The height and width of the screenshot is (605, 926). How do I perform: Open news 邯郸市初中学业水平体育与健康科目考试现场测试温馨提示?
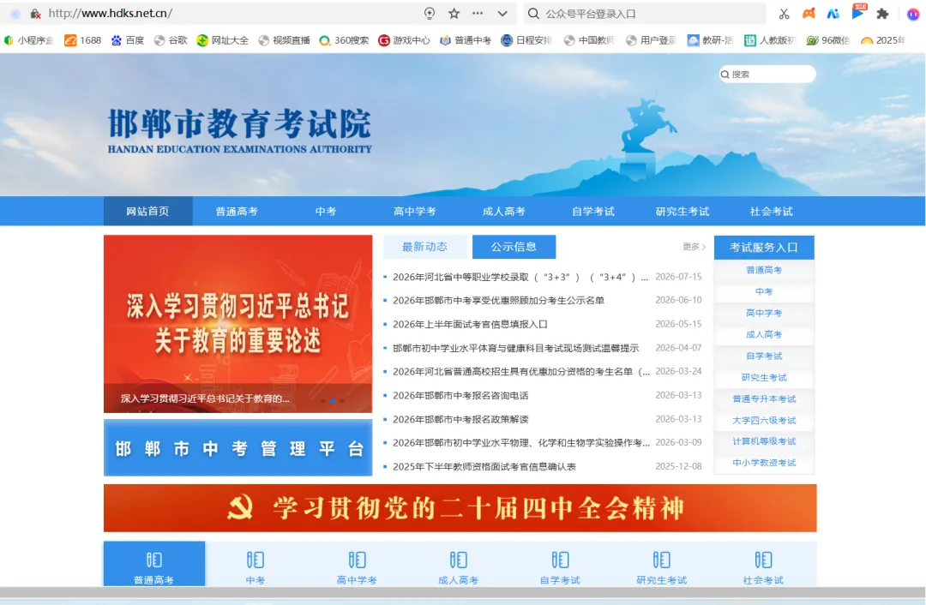[515, 348]
